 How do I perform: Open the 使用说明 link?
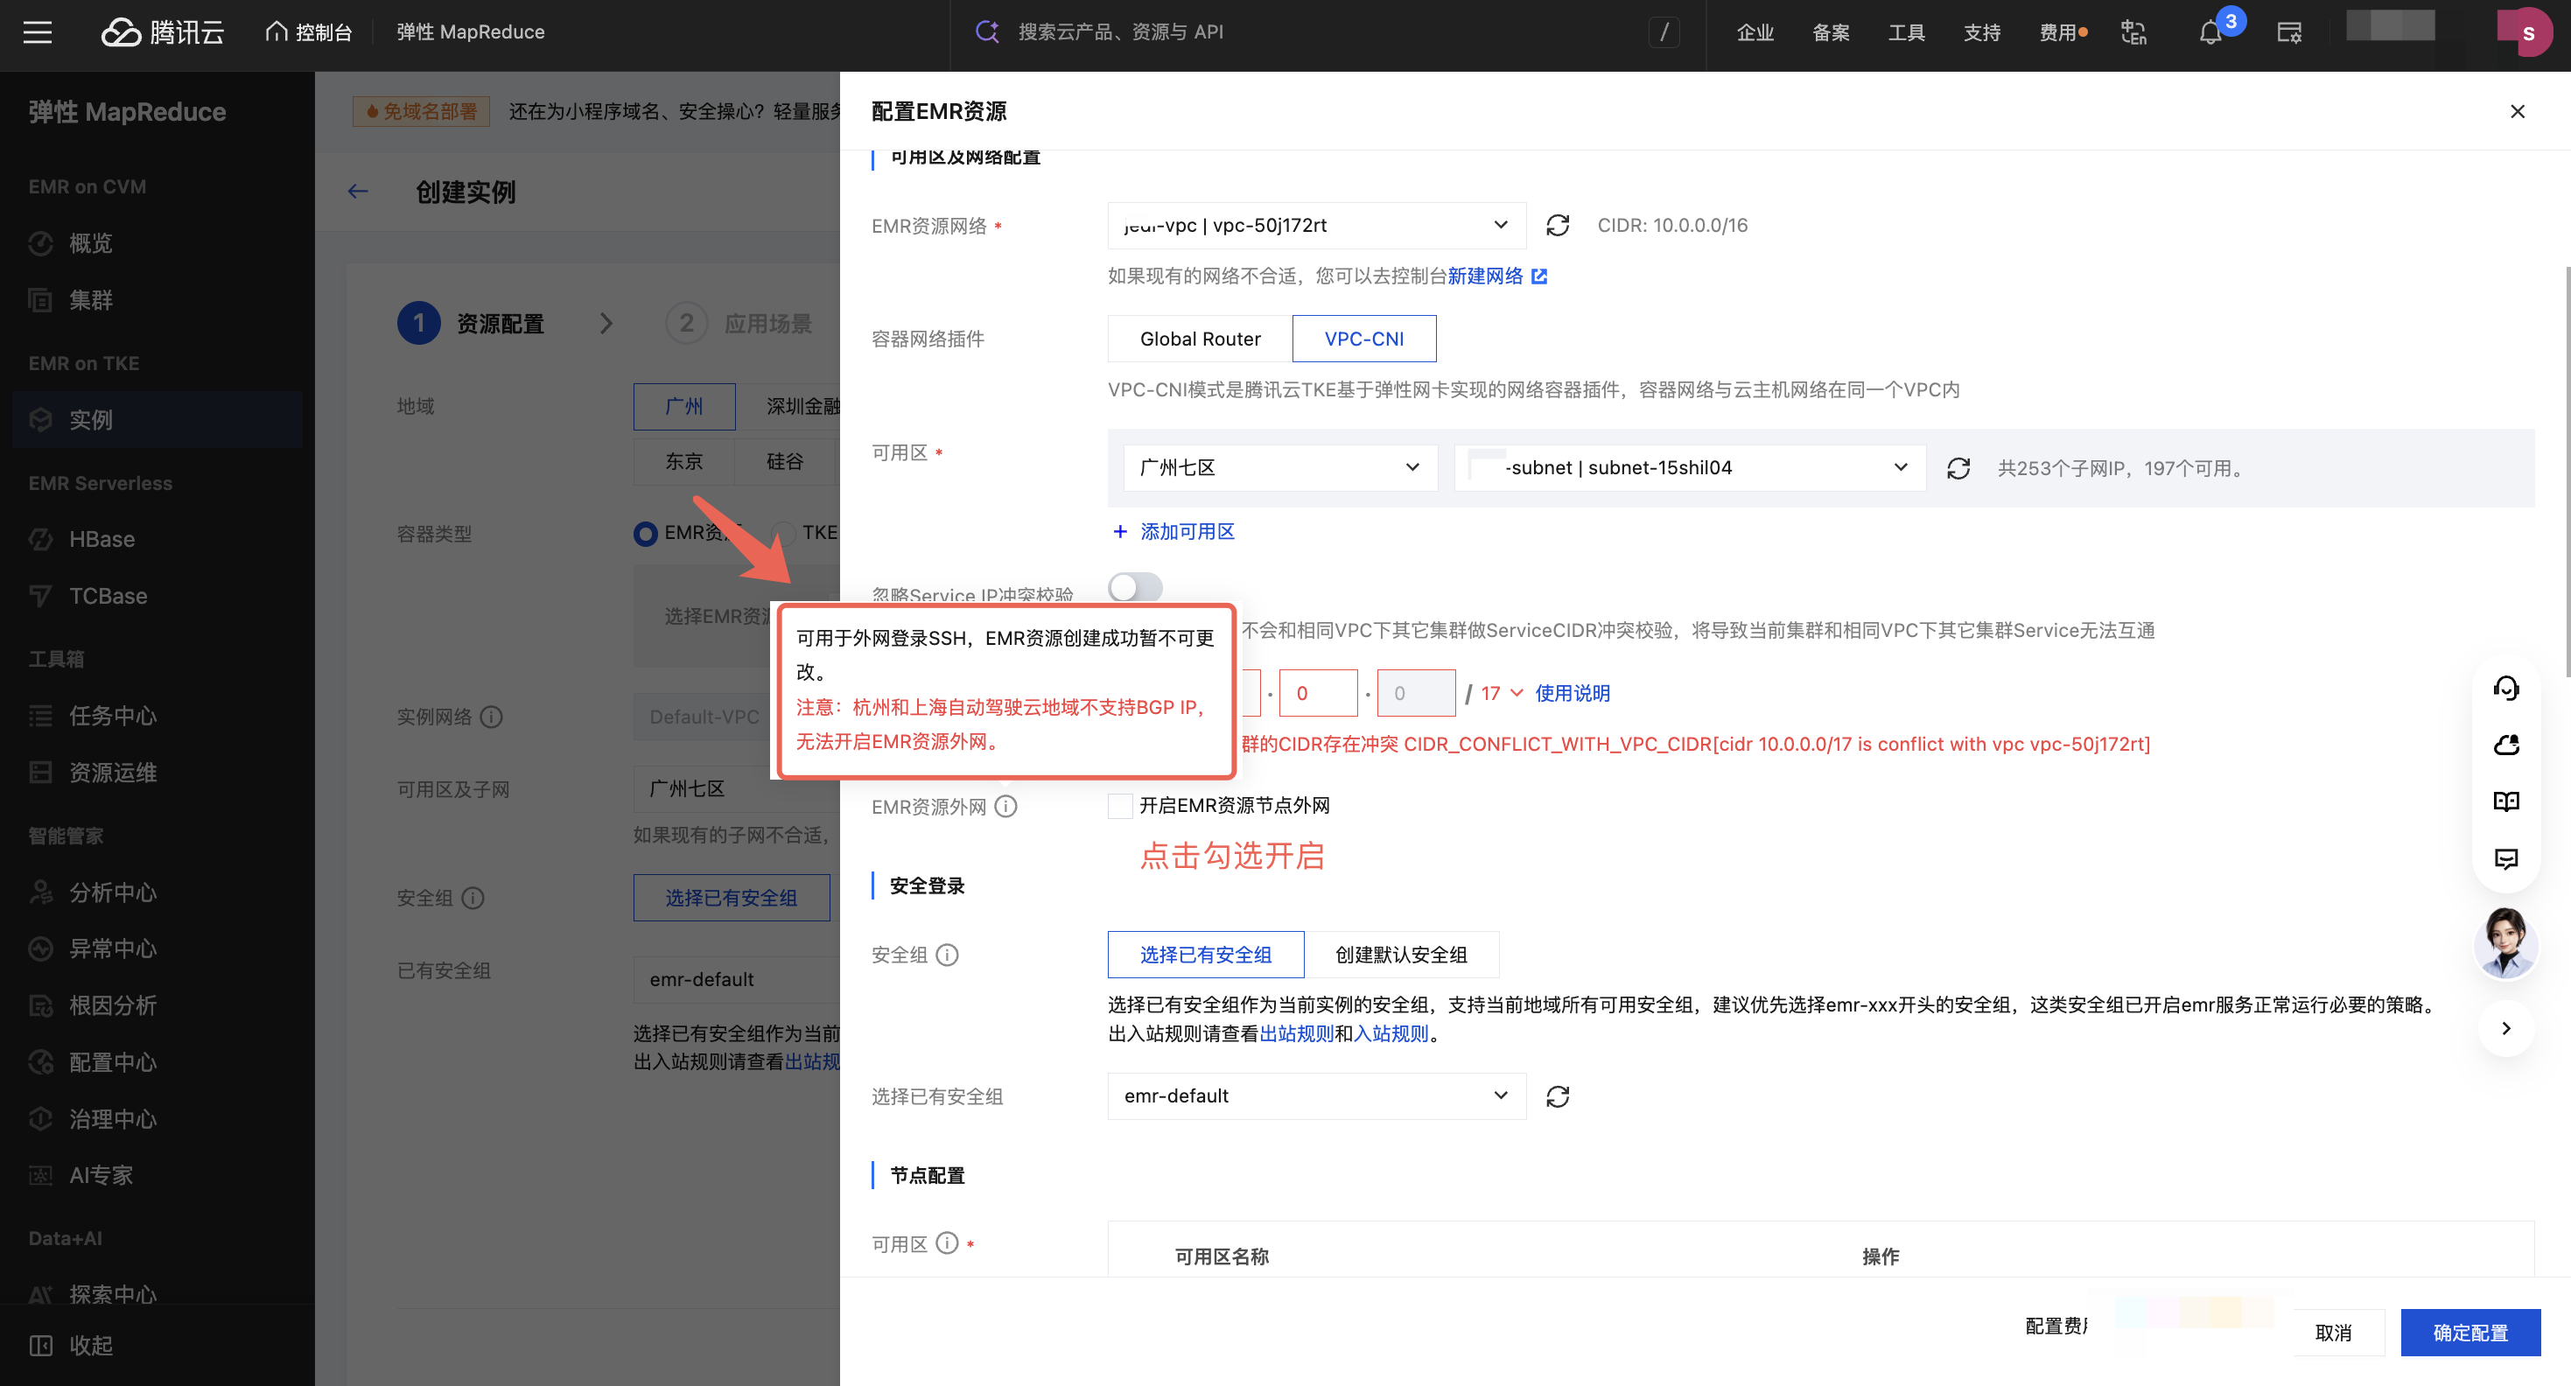point(1572,692)
